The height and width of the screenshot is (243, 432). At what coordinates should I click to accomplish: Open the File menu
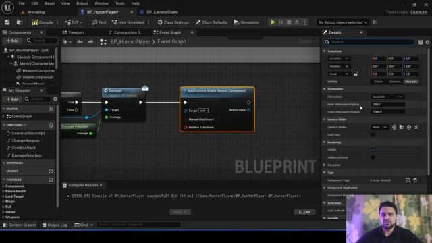pos(22,3)
